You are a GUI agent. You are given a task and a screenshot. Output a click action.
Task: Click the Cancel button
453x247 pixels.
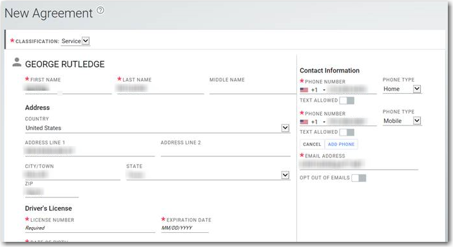coord(312,144)
